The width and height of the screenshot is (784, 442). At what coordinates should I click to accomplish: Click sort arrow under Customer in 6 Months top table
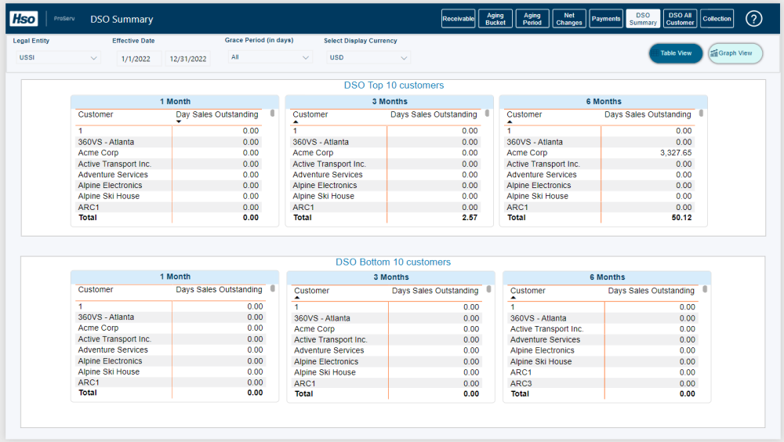click(x=510, y=122)
